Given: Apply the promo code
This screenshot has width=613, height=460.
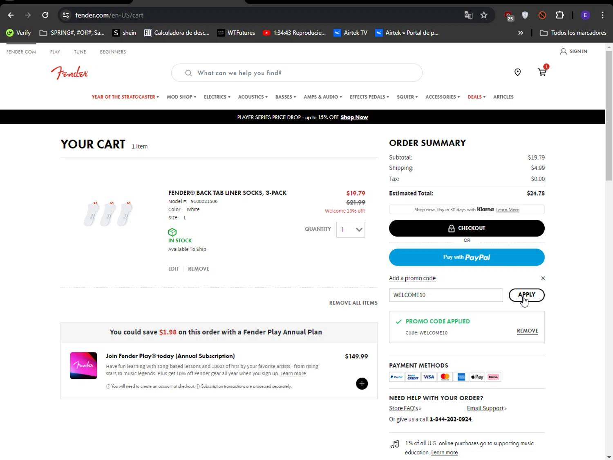Looking at the screenshot, I should point(526,295).
